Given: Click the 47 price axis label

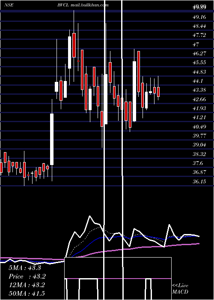Looking at the screenshot, I should click(x=196, y=44).
